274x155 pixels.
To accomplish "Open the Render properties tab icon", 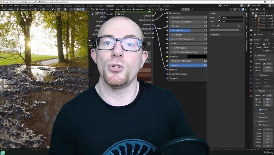I will point(251,40).
